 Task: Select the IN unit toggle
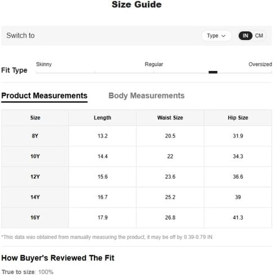(x=245, y=36)
